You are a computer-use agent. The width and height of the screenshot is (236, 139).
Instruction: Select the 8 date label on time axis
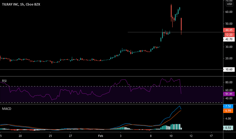pyautogui.click(x=151, y=136)
